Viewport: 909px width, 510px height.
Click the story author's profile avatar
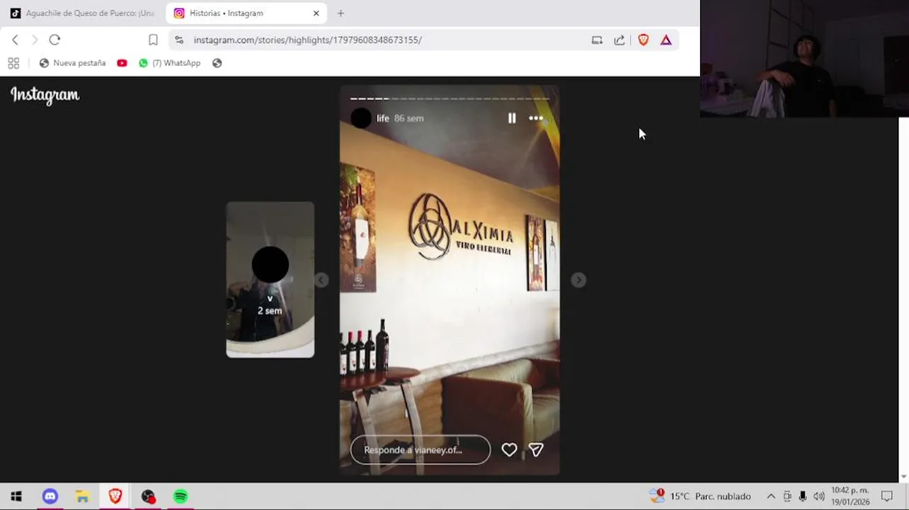pos(361,118)
